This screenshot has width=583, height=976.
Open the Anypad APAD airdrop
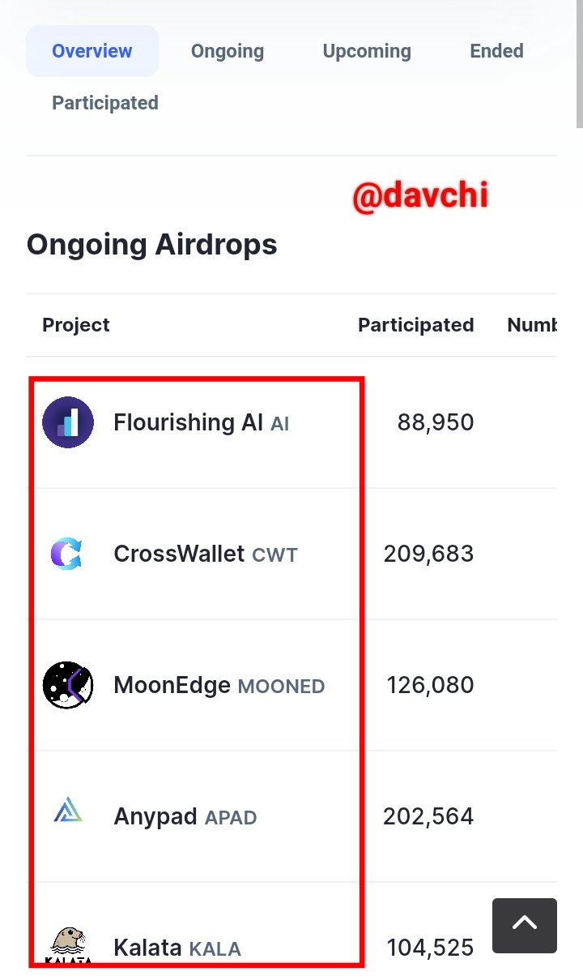tap(185, 816)
